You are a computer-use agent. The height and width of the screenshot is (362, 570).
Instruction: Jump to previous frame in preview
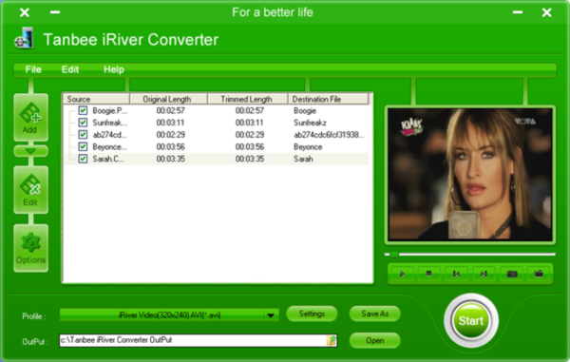(456, 274)
